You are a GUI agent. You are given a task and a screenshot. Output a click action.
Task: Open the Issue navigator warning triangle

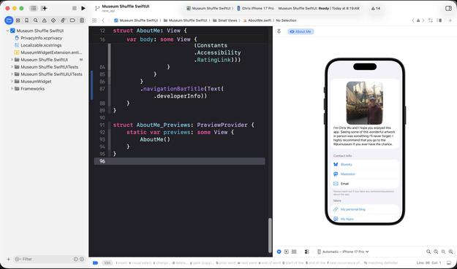pyautogui.click(x=45, y=20)
